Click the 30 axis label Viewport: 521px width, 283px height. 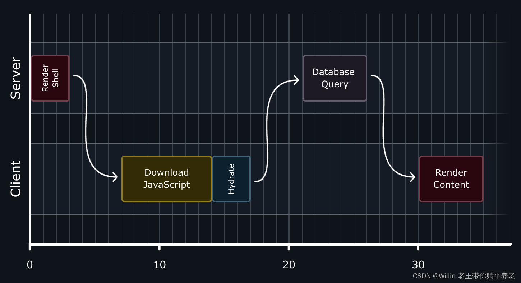[x=418, y=265]
